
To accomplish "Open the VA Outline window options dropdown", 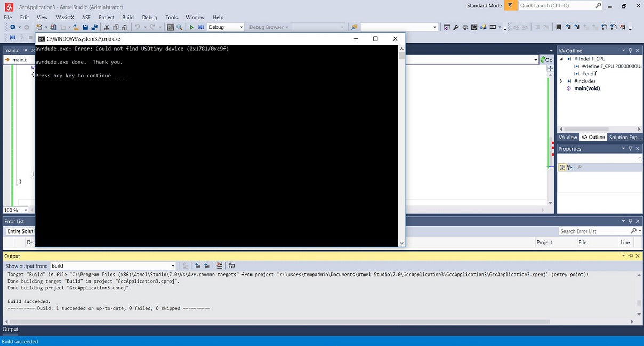I will click(x=623, y=51).
